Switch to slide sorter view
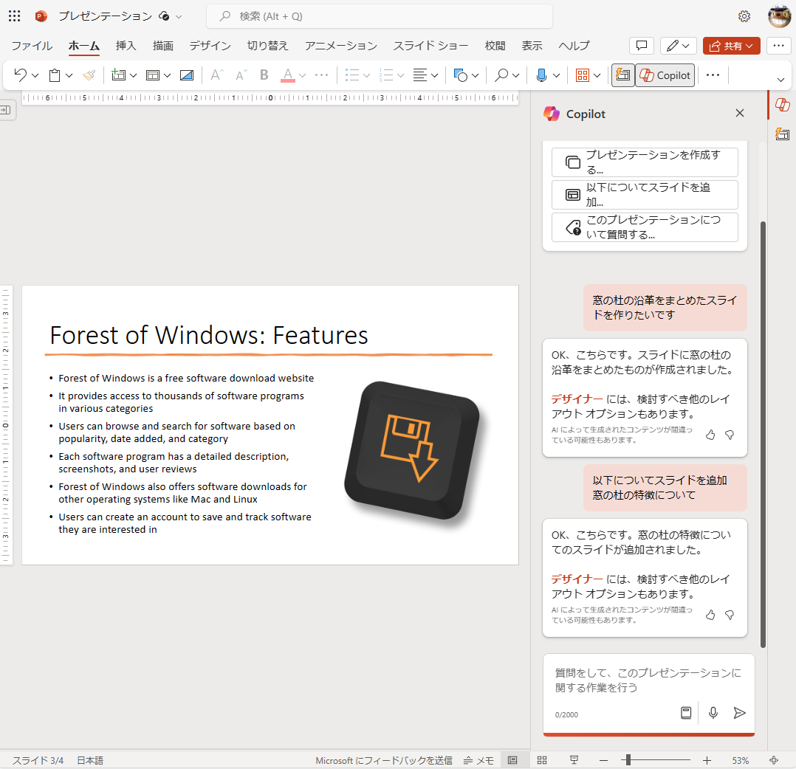Screen dimensions: 796x769 (542, 760)
